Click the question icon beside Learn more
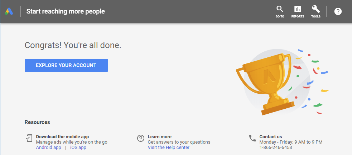This screenshot has width=352, height=155. pos(141,138)
